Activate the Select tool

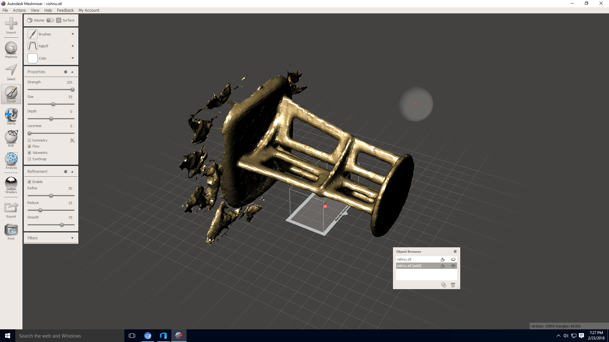click(11, 72)
